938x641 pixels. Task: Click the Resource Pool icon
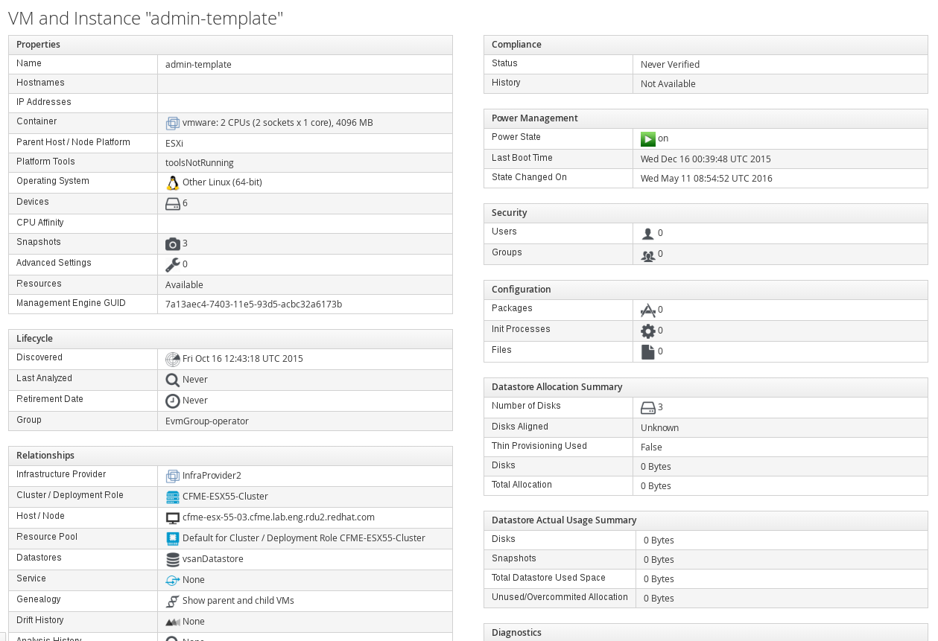click(173, 538)
